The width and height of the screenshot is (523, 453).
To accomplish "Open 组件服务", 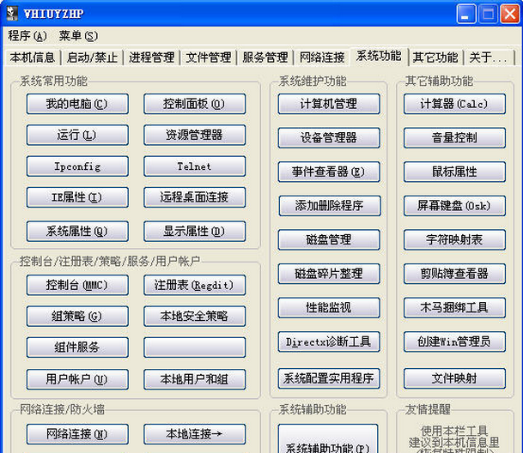I will point(77,347).
